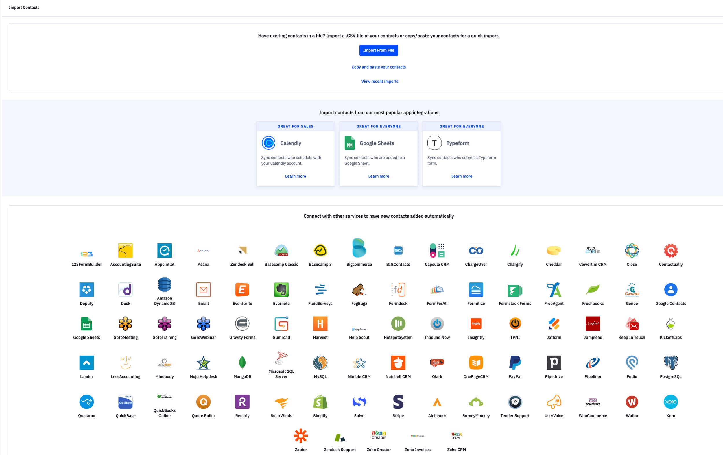723x455 pixels.
Task: Click the Xero icon
Action: [x=670, y=402]
